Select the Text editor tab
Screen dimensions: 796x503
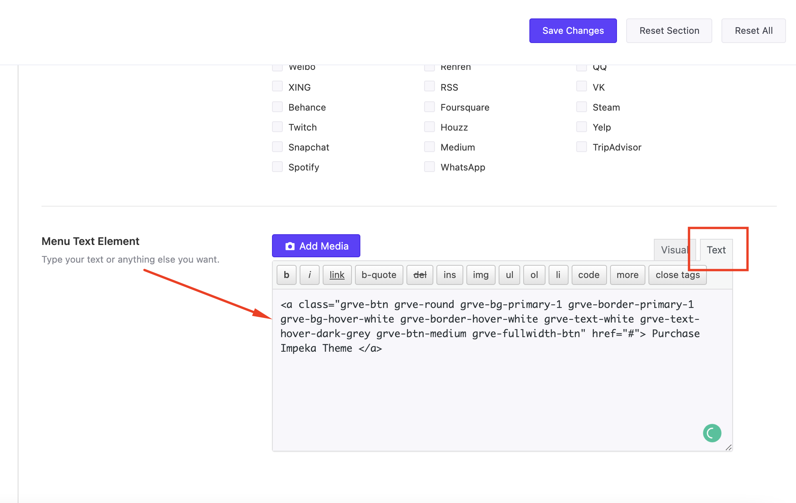pyautogui.click(x=716, y=250)
